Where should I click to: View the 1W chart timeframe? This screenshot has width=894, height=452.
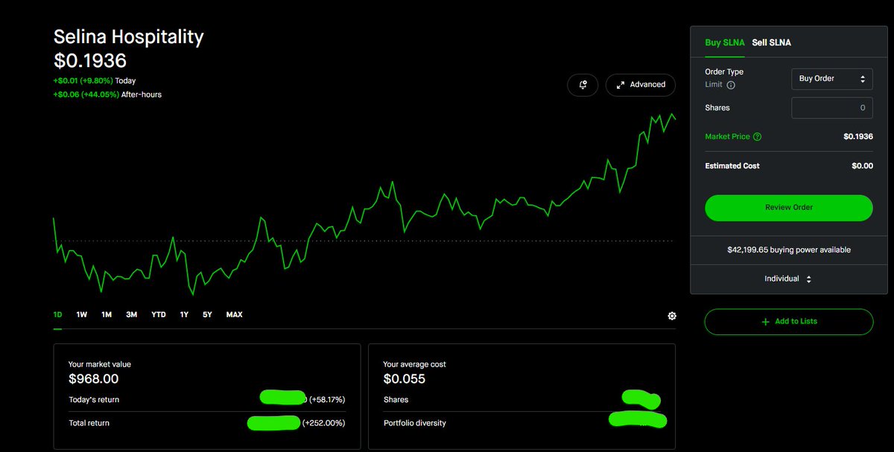coord(81,314)
